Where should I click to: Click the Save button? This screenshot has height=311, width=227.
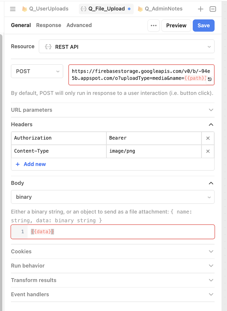pyautogui.click(x=203, y=26)
